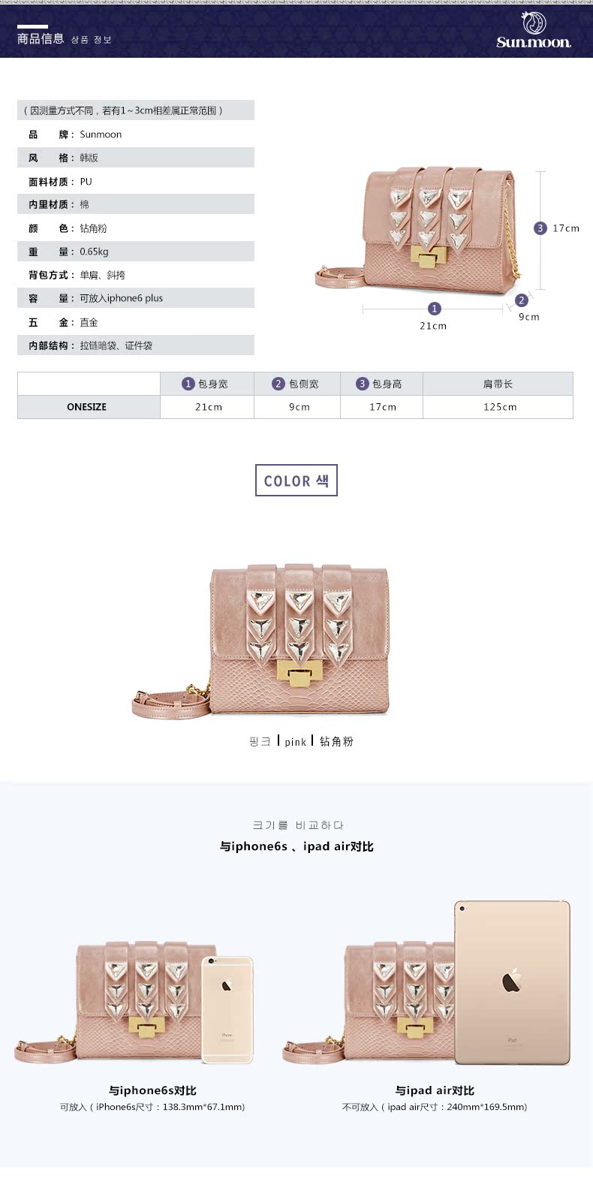593x1179 pixels.
Task: Click the 商品信息 section title
Action: (41, 38)
